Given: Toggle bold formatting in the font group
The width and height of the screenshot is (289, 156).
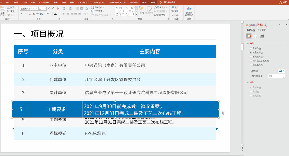Looking at the screenshot, I should coord(22,14).
